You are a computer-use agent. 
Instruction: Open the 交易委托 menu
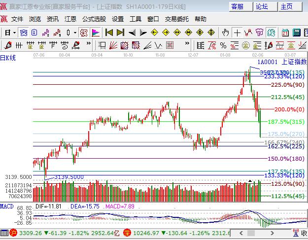click(176, 19)
